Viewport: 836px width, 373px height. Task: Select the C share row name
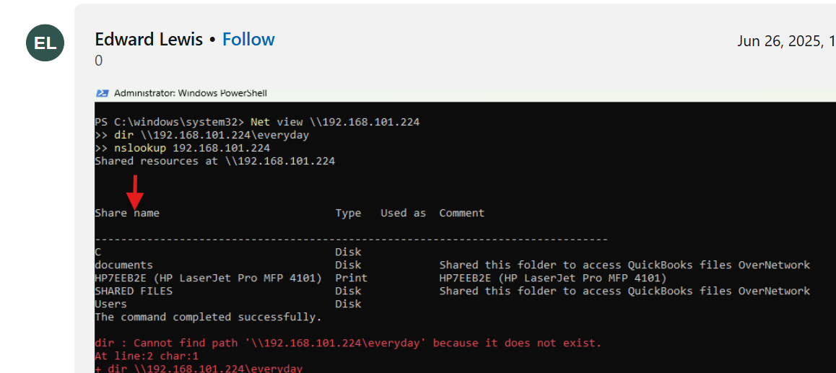tap(98, 252)
